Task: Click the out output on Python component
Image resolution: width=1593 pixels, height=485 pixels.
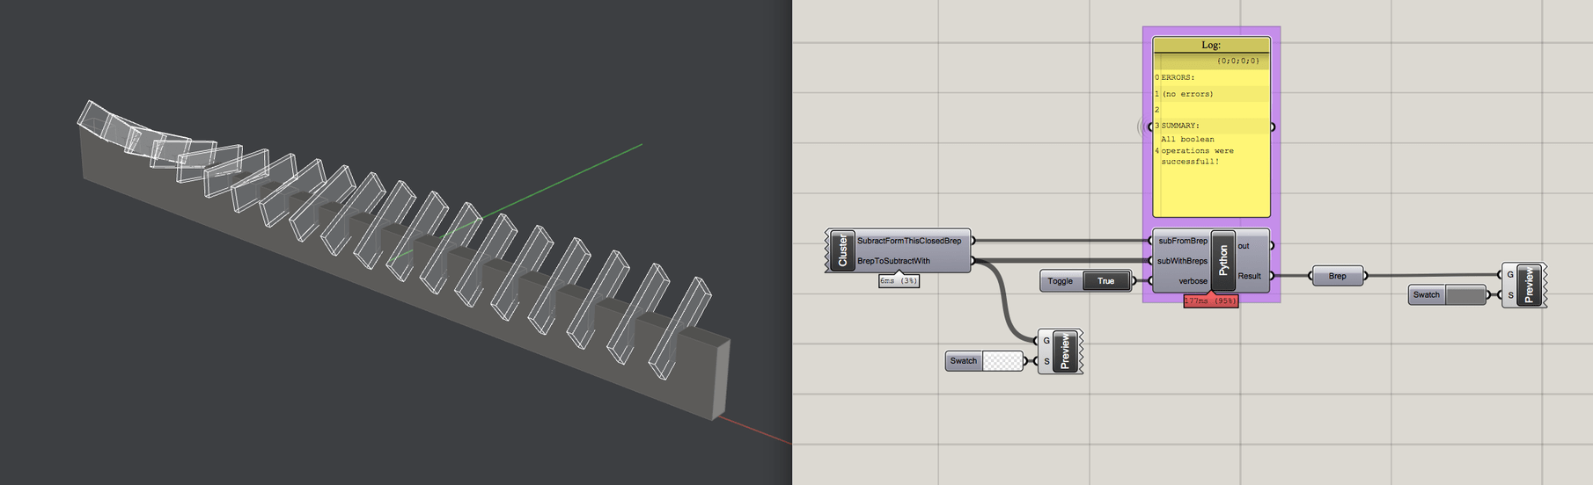Action: [1244, 246]
